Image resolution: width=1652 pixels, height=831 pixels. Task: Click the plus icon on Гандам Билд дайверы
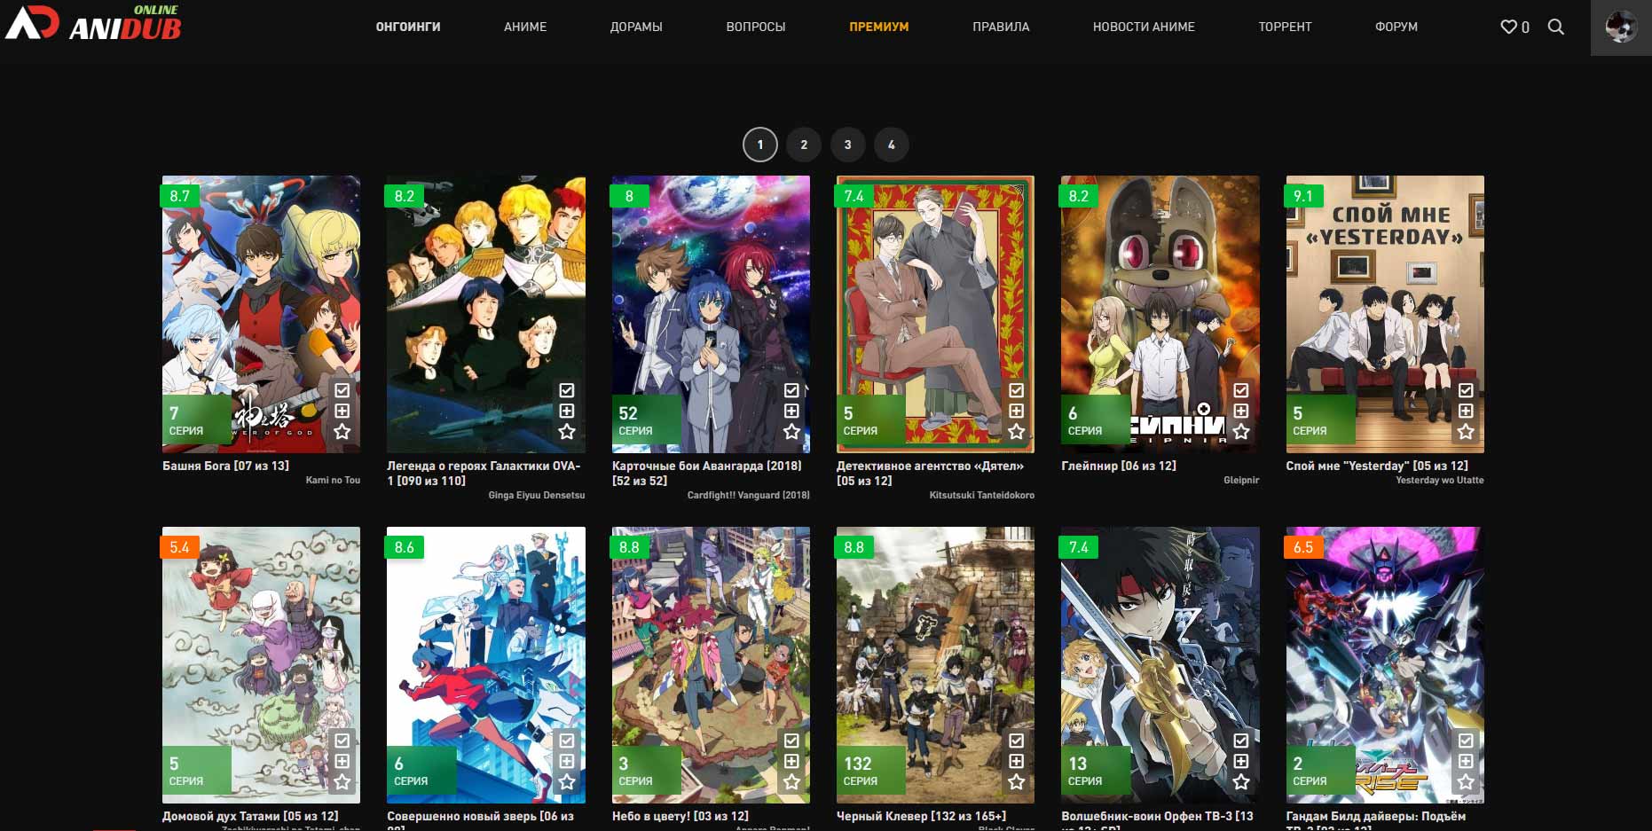[1466, 761]
